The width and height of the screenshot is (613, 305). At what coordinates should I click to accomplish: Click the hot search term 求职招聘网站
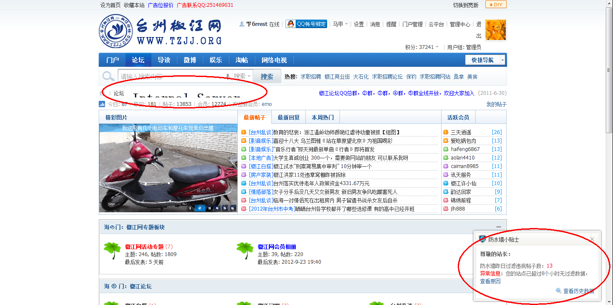click(435, 77)
